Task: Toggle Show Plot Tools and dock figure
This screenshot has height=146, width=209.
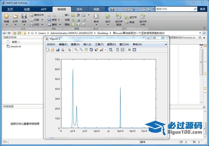Action: [x=134, y=50]
